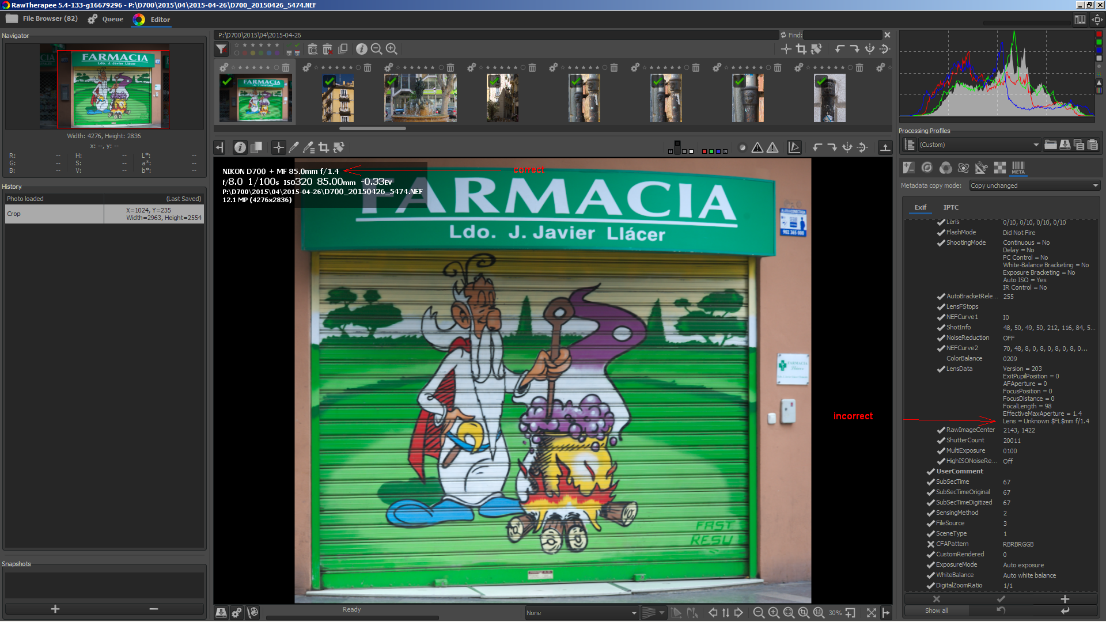Open the Exposure tools tab
1106x622 pixels.
pyautogui.click(x=909, y=168)
